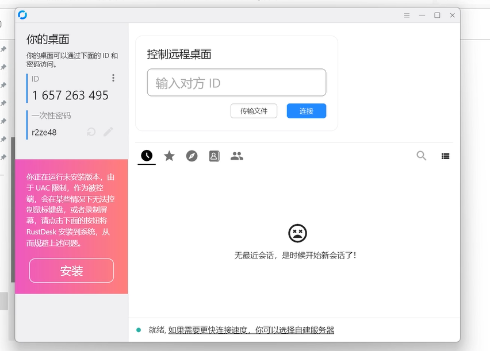This screenshot has width=490, height=351.
Task: Refresh the one-time password
Action: click(91, 132)
